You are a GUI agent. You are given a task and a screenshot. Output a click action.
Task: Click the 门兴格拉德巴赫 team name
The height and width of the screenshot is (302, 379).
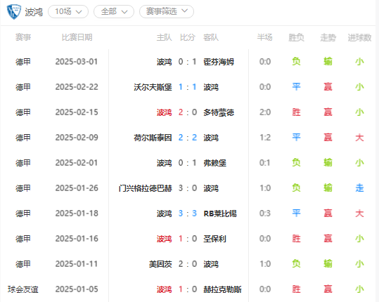pyautogui.click(x=146, y=188)
